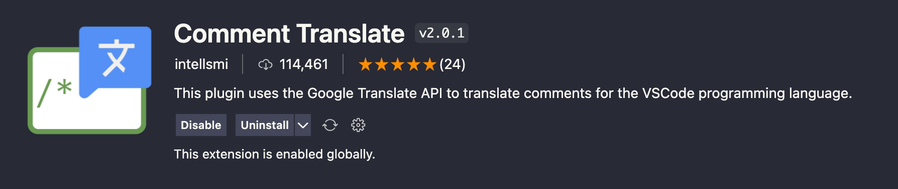Image resolution: width=898 pixels, height=189 pixels.
Task: Open the (24) reviews count
Action: (x=452, y=64)
